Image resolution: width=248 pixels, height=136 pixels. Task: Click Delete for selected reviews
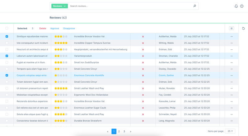point(42,28)
